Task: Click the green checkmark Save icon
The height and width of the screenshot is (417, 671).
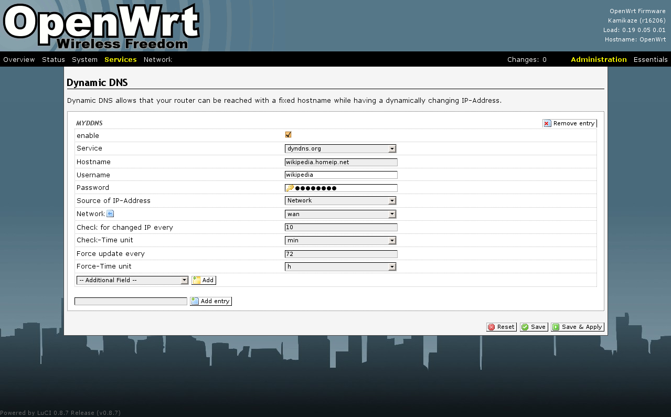Action: 525,327
